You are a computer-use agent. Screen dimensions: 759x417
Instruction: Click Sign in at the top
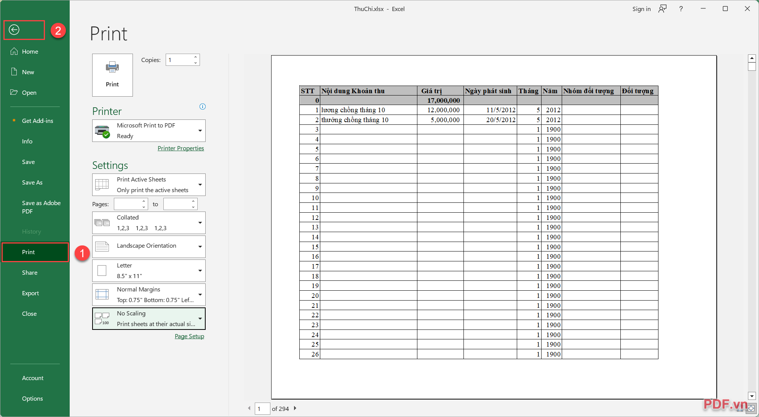tap(642, 9)
